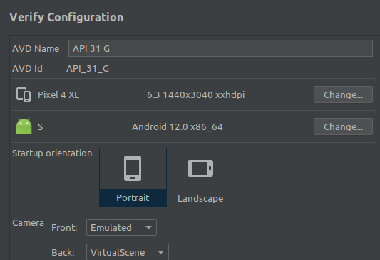Click the Pixel 4 XL device name
This screenshot has width=380, height=260.
(x=58, y=95)
